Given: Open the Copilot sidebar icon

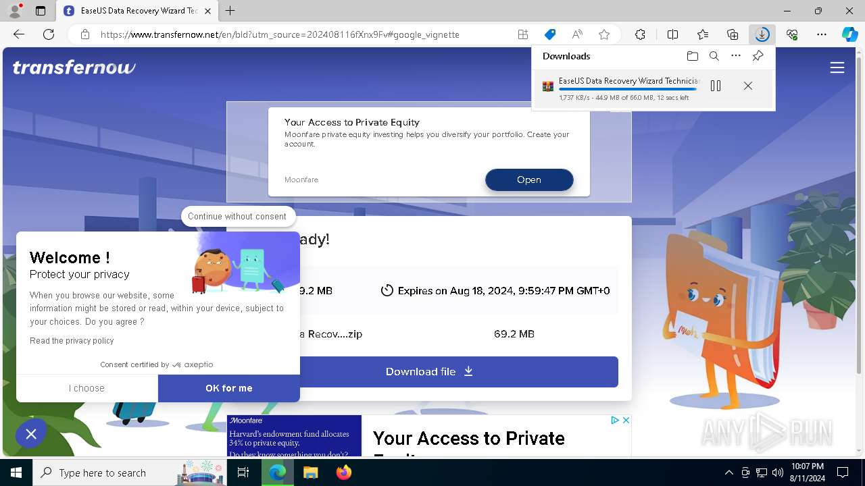Looking at the screenshot, I should click(850, 34).
